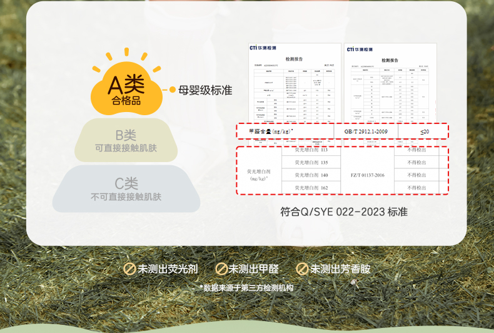Screen dimensions: 494x333
Task: Select the C类 不可直接接触肌肤 tier
Action: tap(126, 188)
